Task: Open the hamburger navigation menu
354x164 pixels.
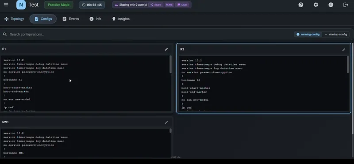Action: (6, 5)
